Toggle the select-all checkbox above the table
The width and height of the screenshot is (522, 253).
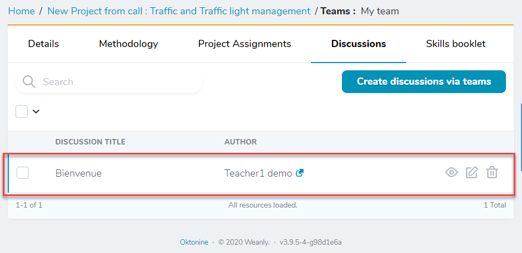(22, 112)
